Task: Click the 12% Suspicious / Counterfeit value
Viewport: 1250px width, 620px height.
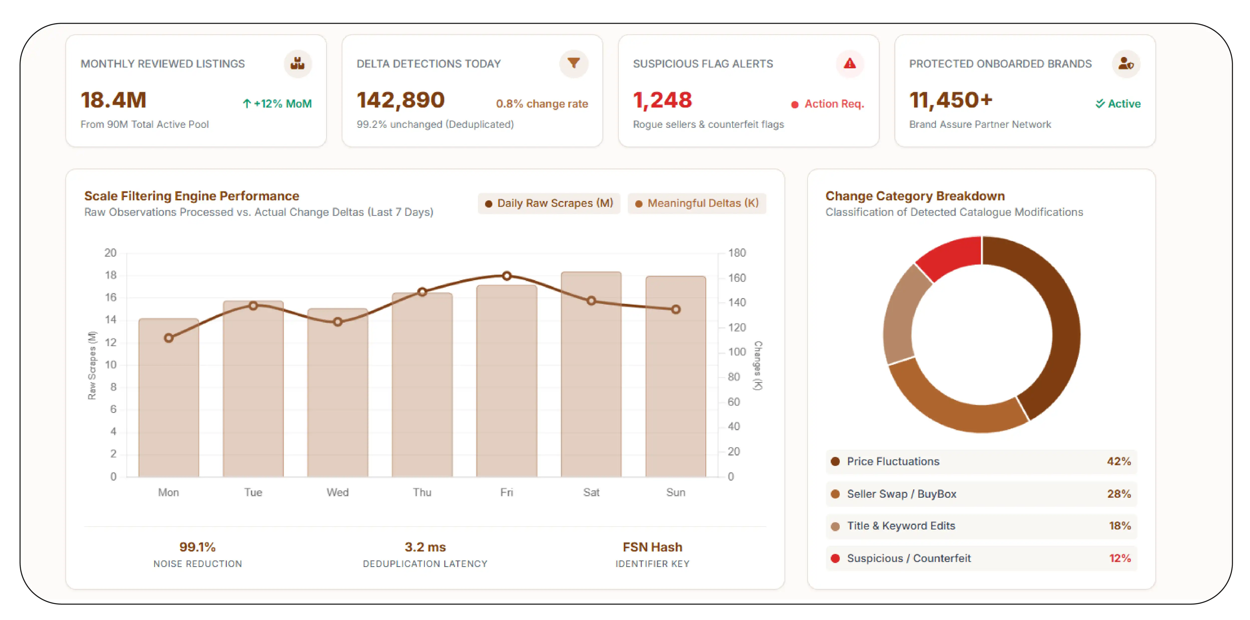Action: point(1120,558)
